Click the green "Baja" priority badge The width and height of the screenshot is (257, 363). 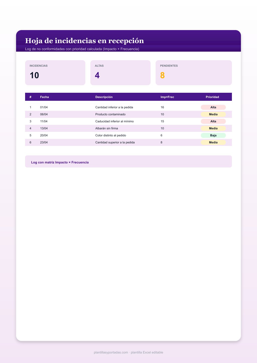pos(213,135)
